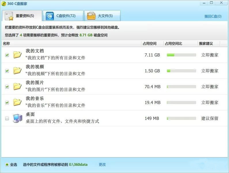Click the 大文件 tab folder icon
Image resolution: width=229 pixels, height=173 pixels.
[91, 16]
